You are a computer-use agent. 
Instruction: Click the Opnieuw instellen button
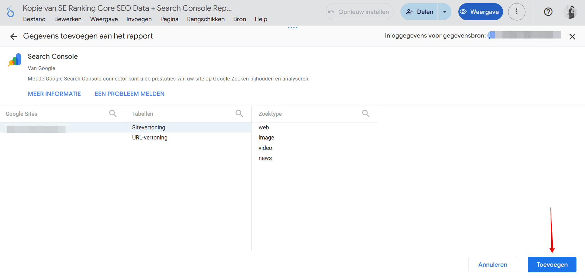point(360,12)
